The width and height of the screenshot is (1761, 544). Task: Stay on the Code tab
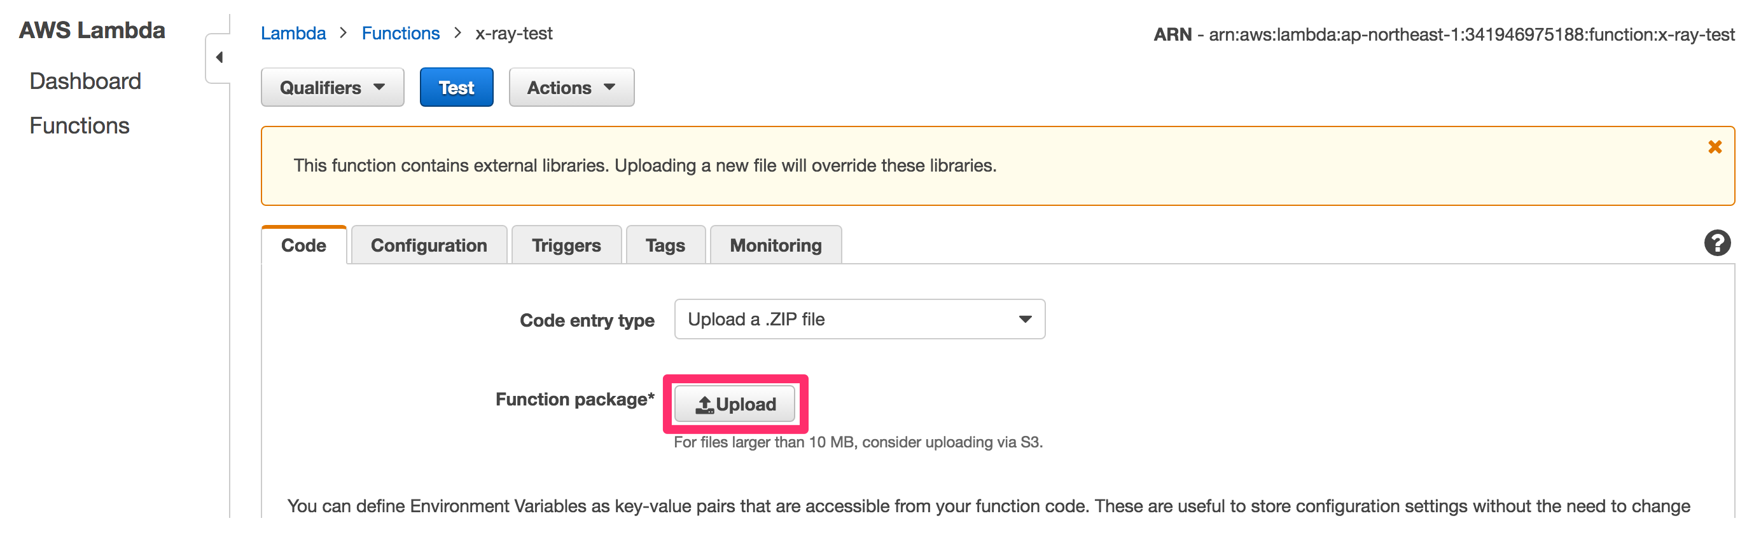[303, 245]
